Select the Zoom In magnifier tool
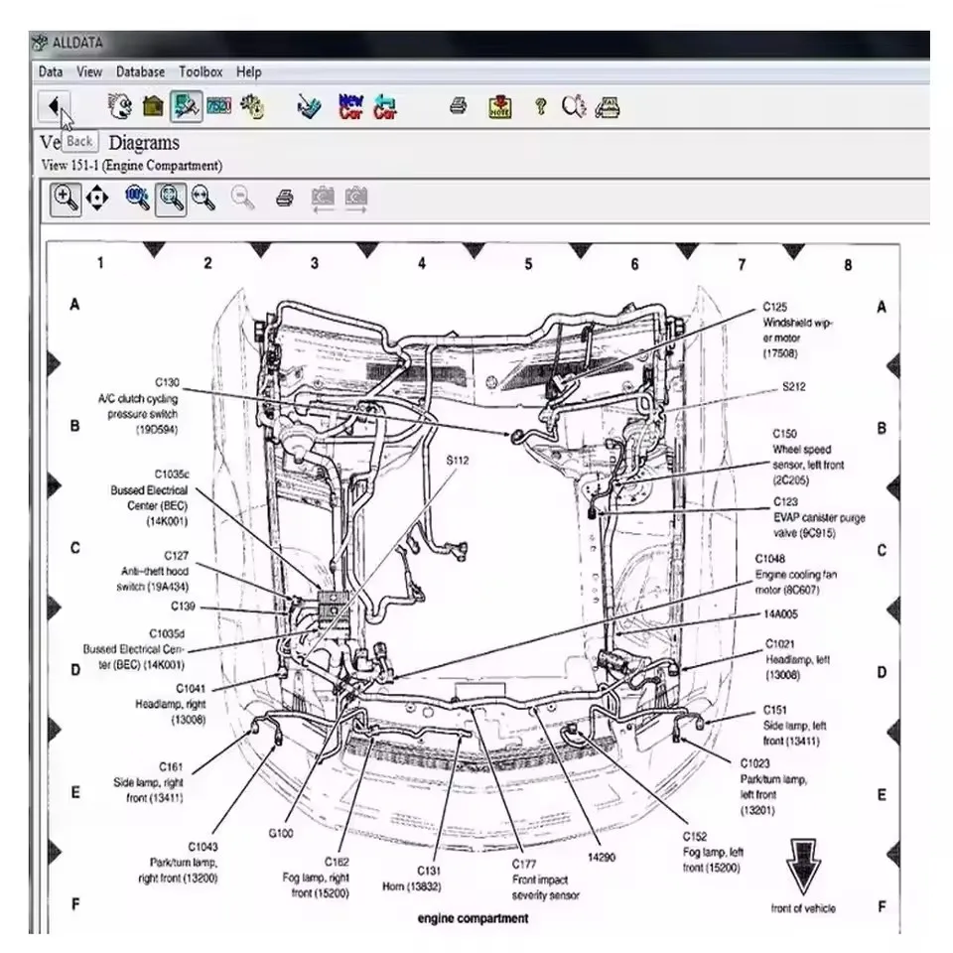 coord(66,199)
